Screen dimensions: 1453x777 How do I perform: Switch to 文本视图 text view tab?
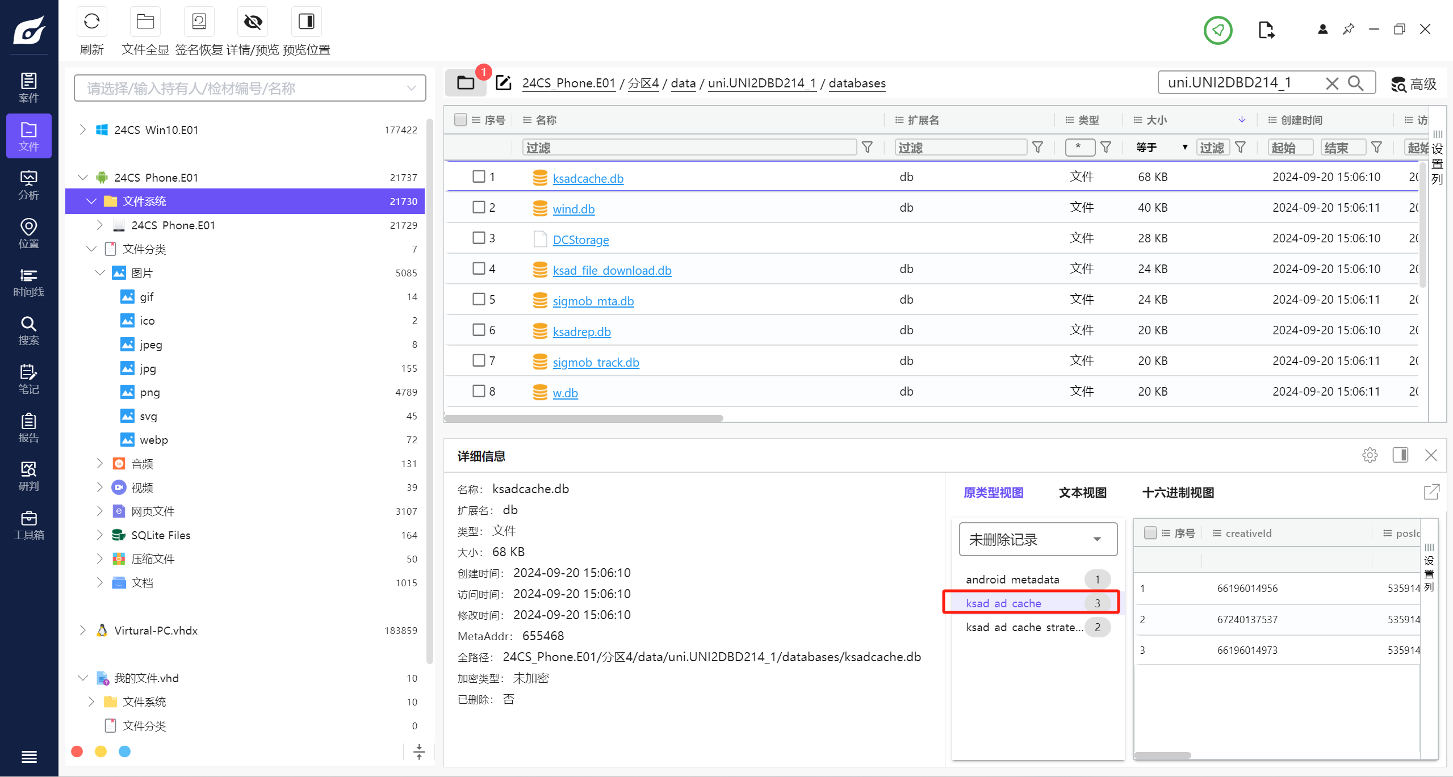pyautogui.click(x=1082, y=493)
